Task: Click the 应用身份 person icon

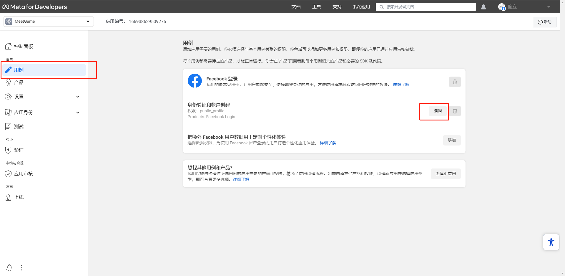Action: coord(8,112)
